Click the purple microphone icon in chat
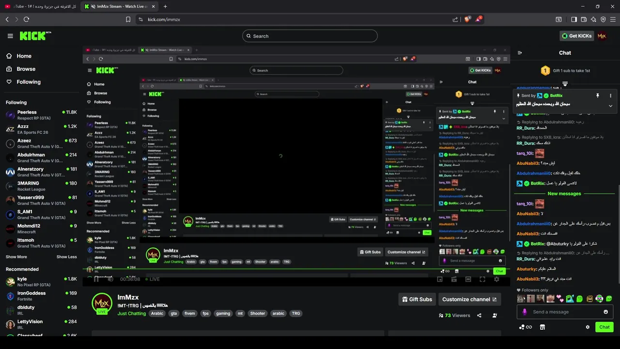Viewport: 620px width, 349px height. coord(524,312)
